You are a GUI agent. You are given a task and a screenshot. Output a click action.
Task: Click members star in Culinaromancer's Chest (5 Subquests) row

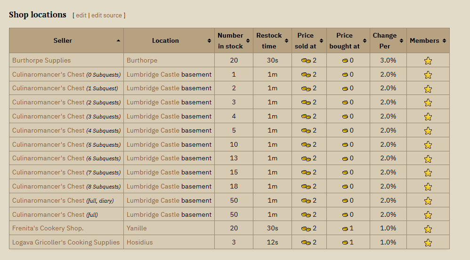click(428, 145)
